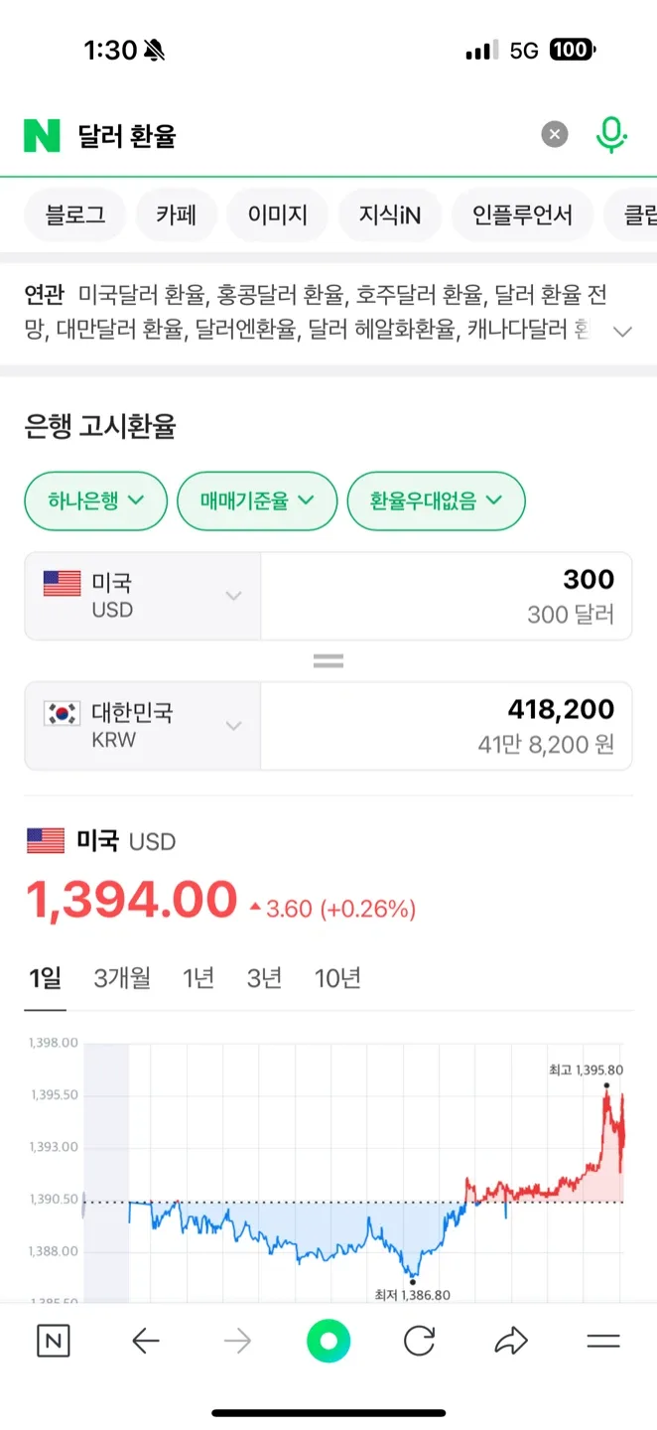Go back with the left arrow icon
The image size is (657, 1430).
145,1342
